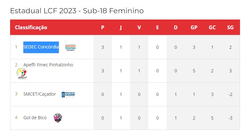Click the Prefeitura de Caçador logo
Image resolution: width=246 pixels, height=134 pixels.
point(68,94)
